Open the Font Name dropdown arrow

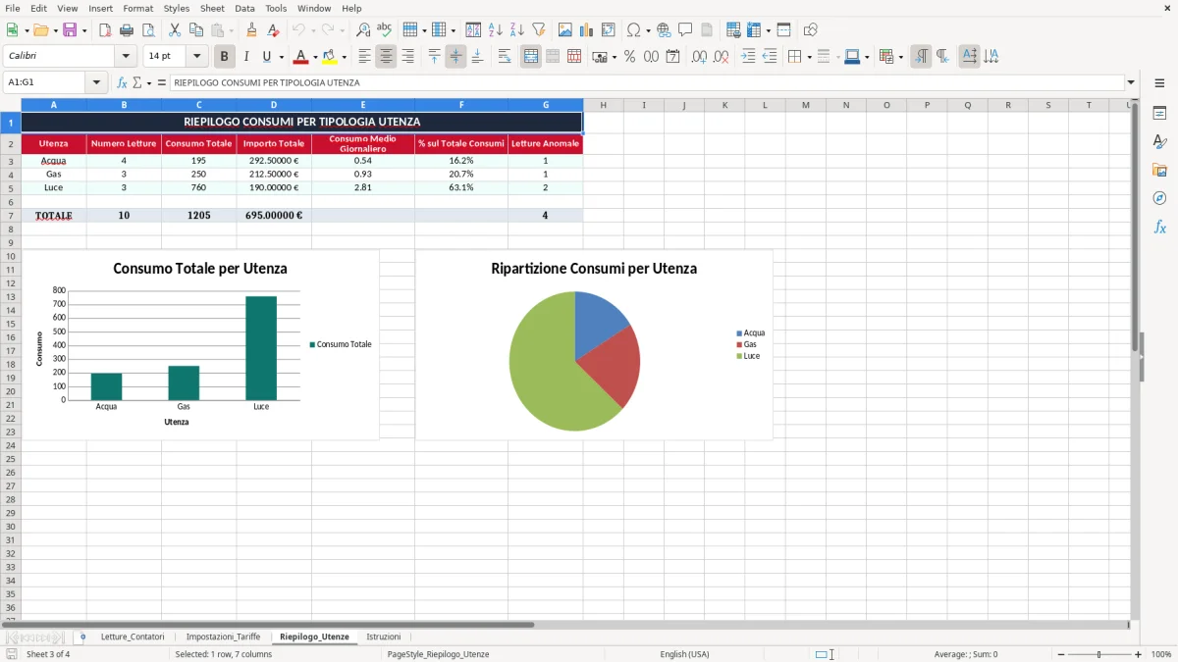click(126, 57)
